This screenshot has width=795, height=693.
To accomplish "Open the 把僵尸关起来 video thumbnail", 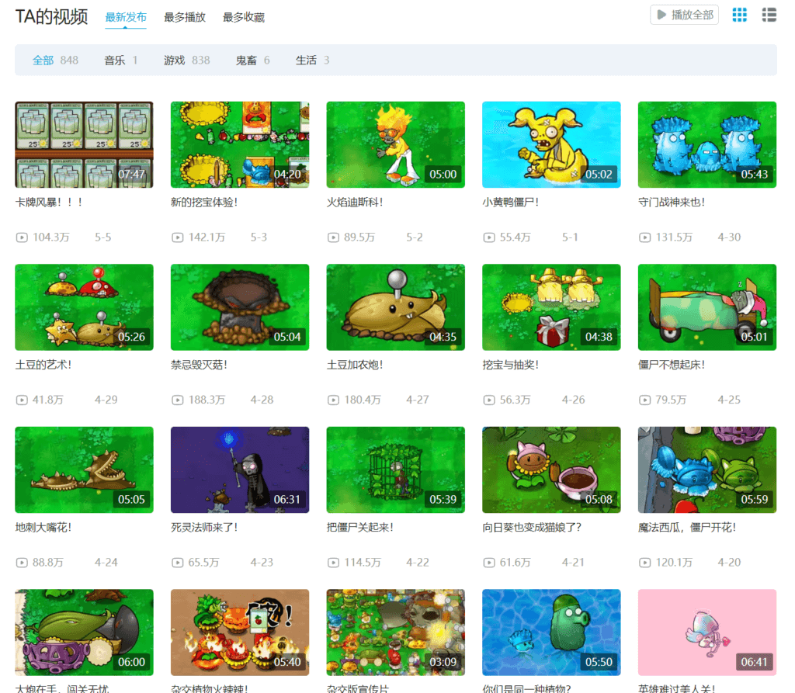I will pos(395,470).
